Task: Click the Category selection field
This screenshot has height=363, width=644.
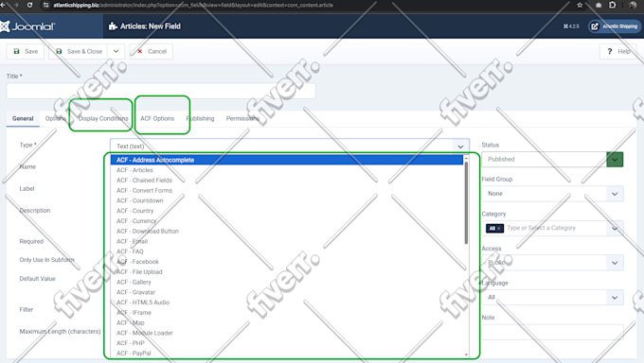Action: click(552, 228)
